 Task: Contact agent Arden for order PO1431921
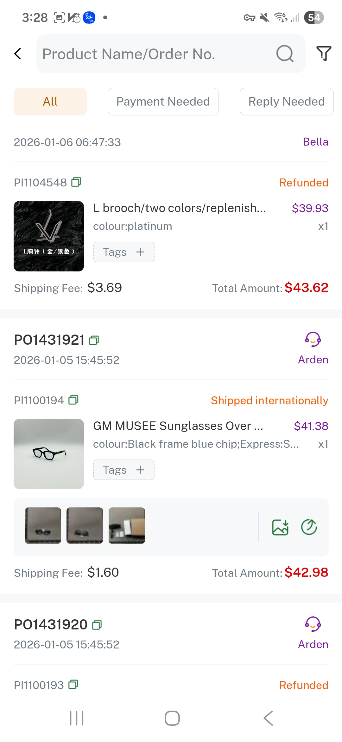313,340
